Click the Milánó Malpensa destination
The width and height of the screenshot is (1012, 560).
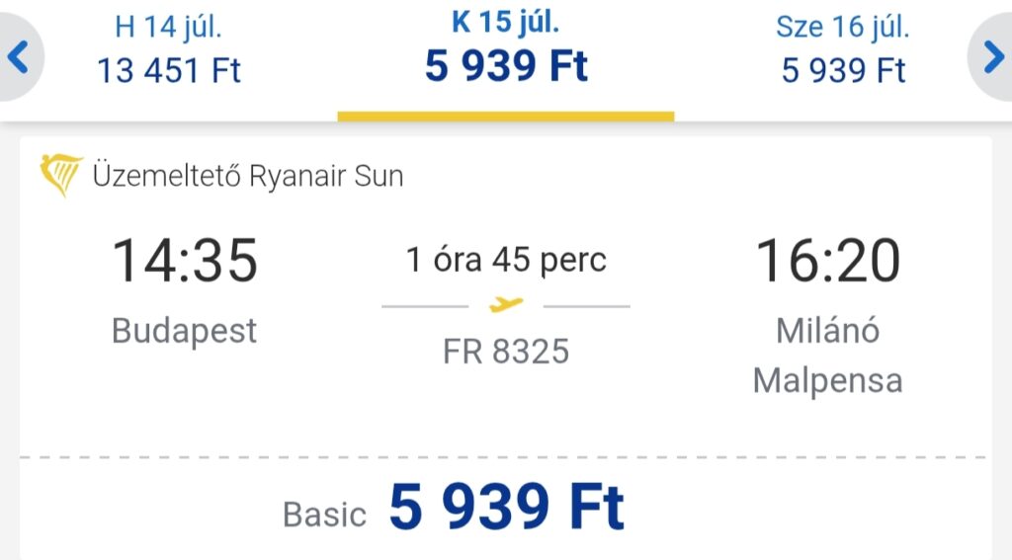827,356
